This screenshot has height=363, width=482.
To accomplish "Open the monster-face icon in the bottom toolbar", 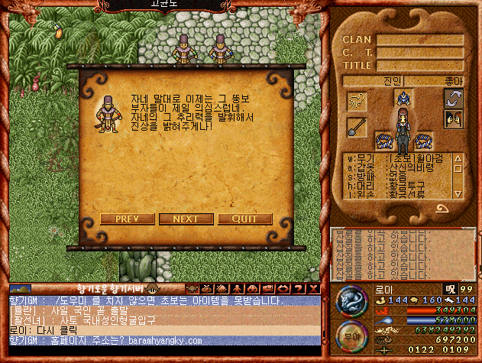I will 192,289.
